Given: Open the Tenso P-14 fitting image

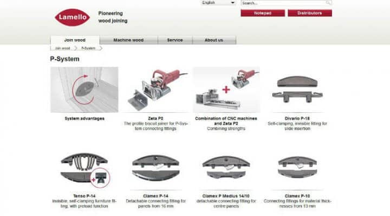Looking at the screenshot, I should coord(84,170).
